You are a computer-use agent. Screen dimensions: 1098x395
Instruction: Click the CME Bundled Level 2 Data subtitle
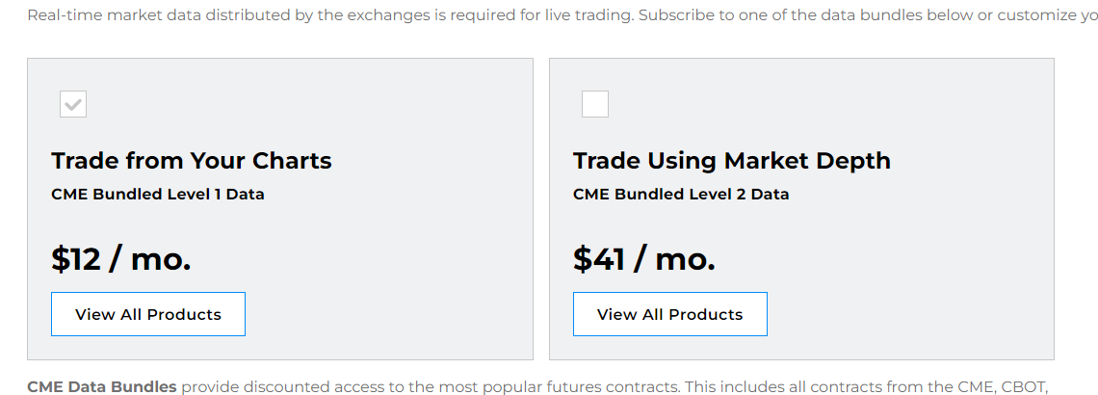(x=681, y=194)
